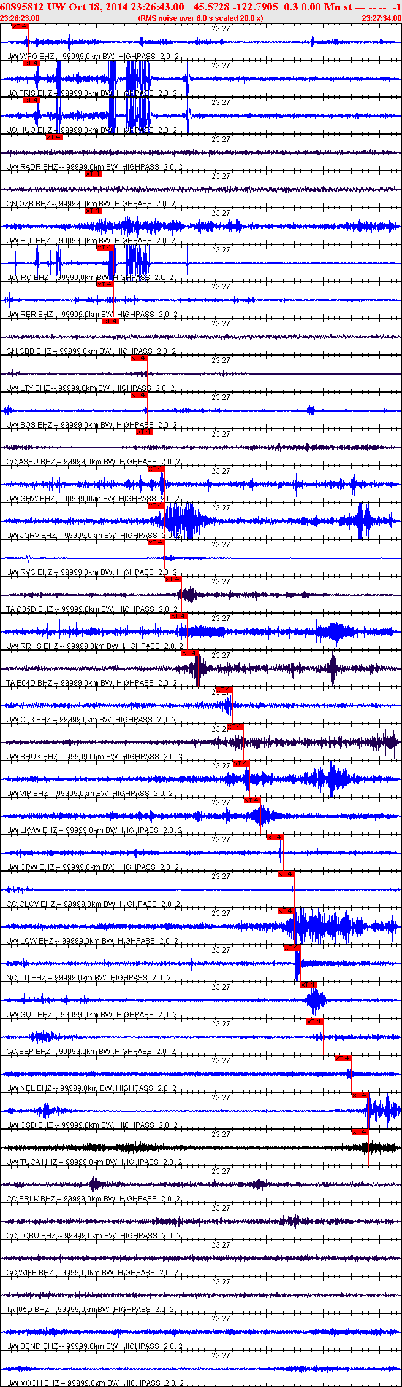402x1387 pixels.
Task: Select the "UW RADR BHZ" station label
Action: [x=32, y=167]
